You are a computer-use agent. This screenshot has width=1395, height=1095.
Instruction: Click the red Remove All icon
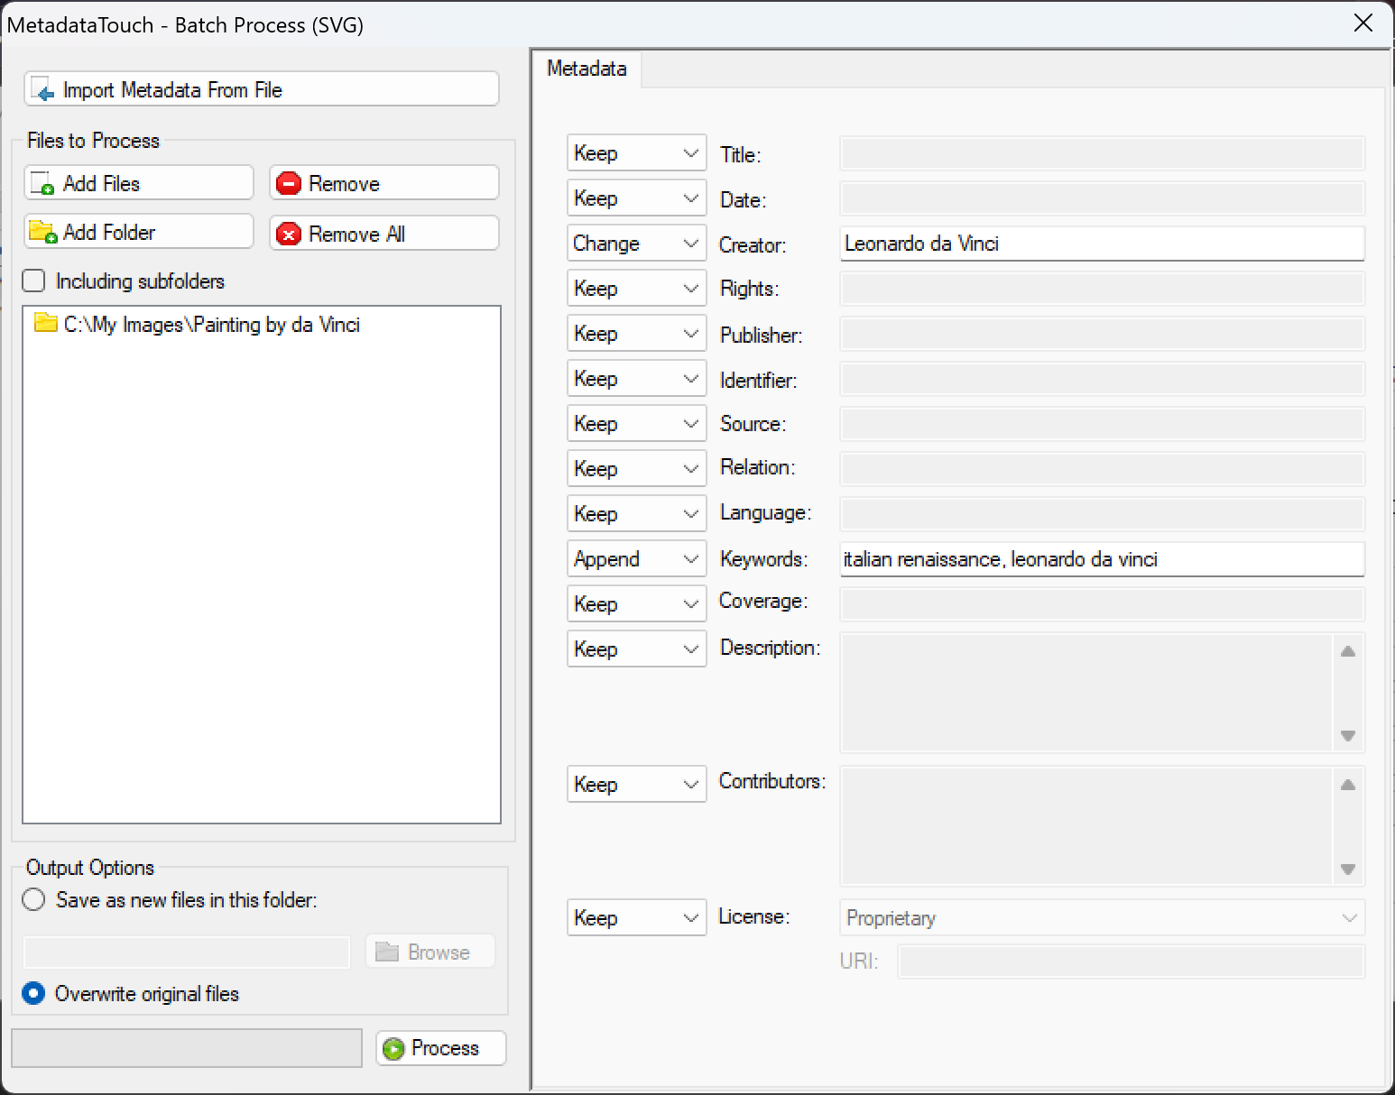tap(288, 235)
